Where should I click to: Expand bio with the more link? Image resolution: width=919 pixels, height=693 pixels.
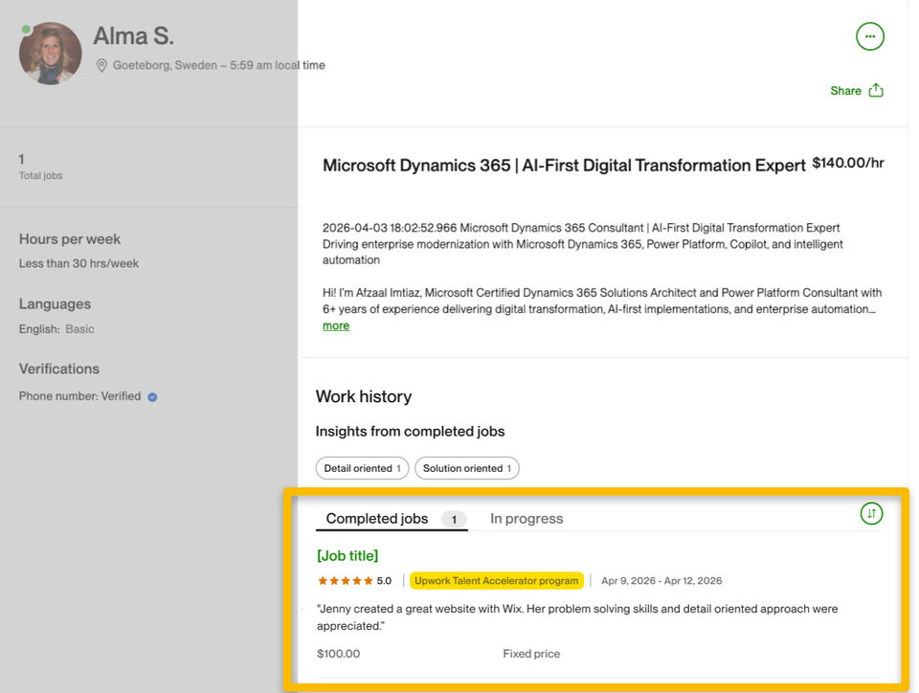click(x=336, y=325)
